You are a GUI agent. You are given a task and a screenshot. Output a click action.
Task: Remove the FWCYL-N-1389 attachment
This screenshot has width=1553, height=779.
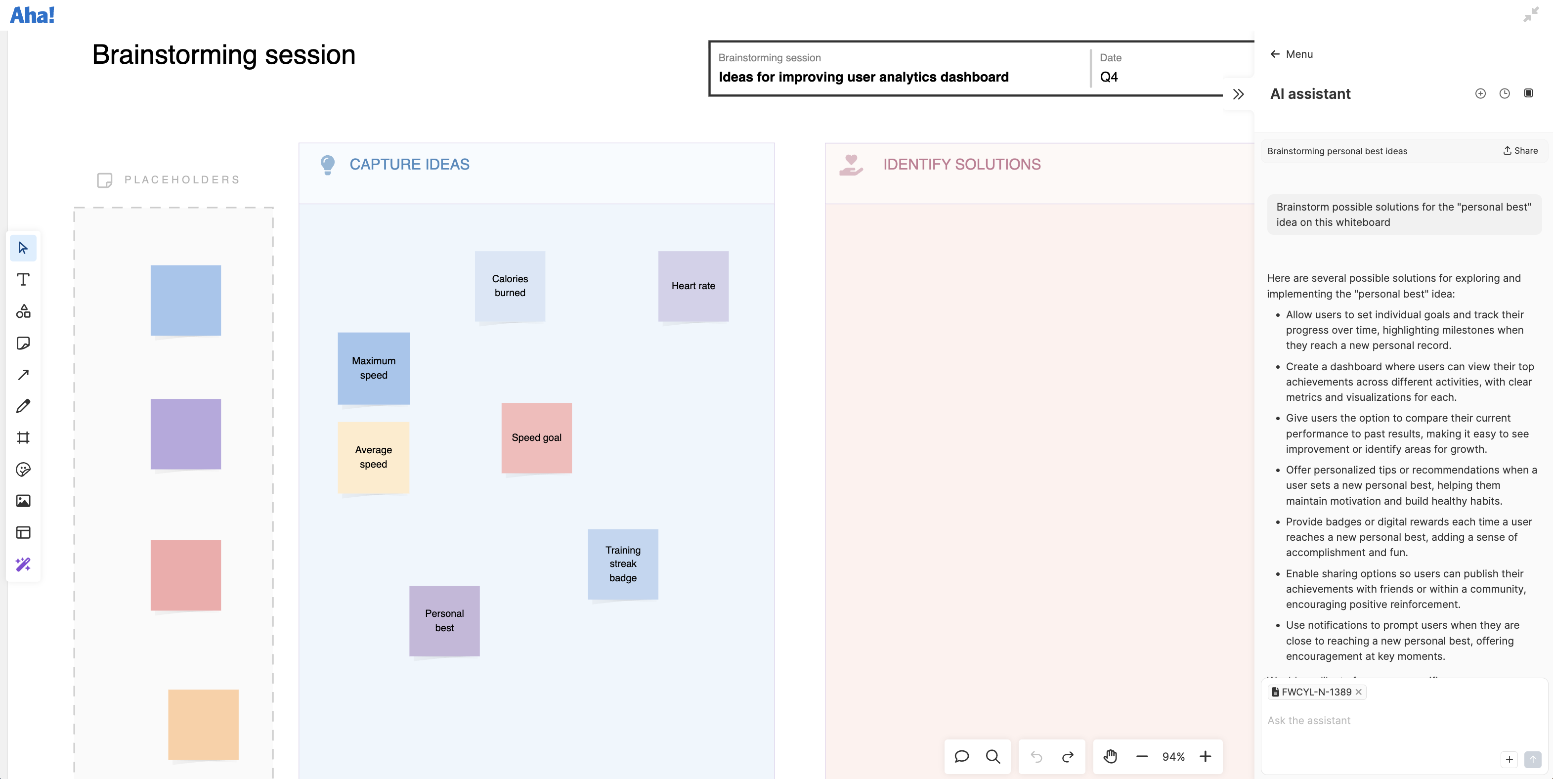pos(1358,692)
